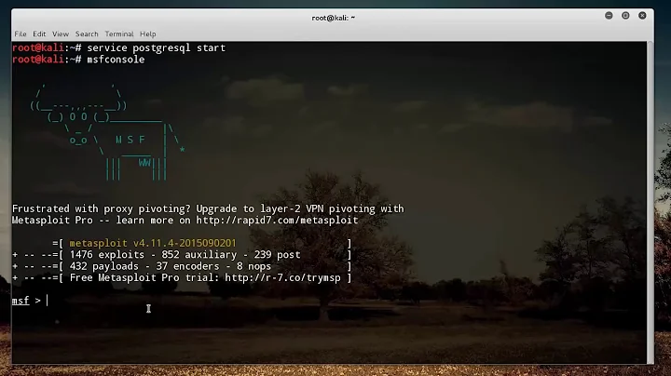Click the metasploit v4.11.4 version text
The image size is (671, 376).
153,243
